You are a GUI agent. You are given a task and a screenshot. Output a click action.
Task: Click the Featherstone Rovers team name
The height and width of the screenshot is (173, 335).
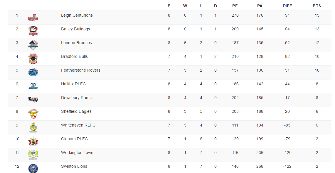coord(81,70)
